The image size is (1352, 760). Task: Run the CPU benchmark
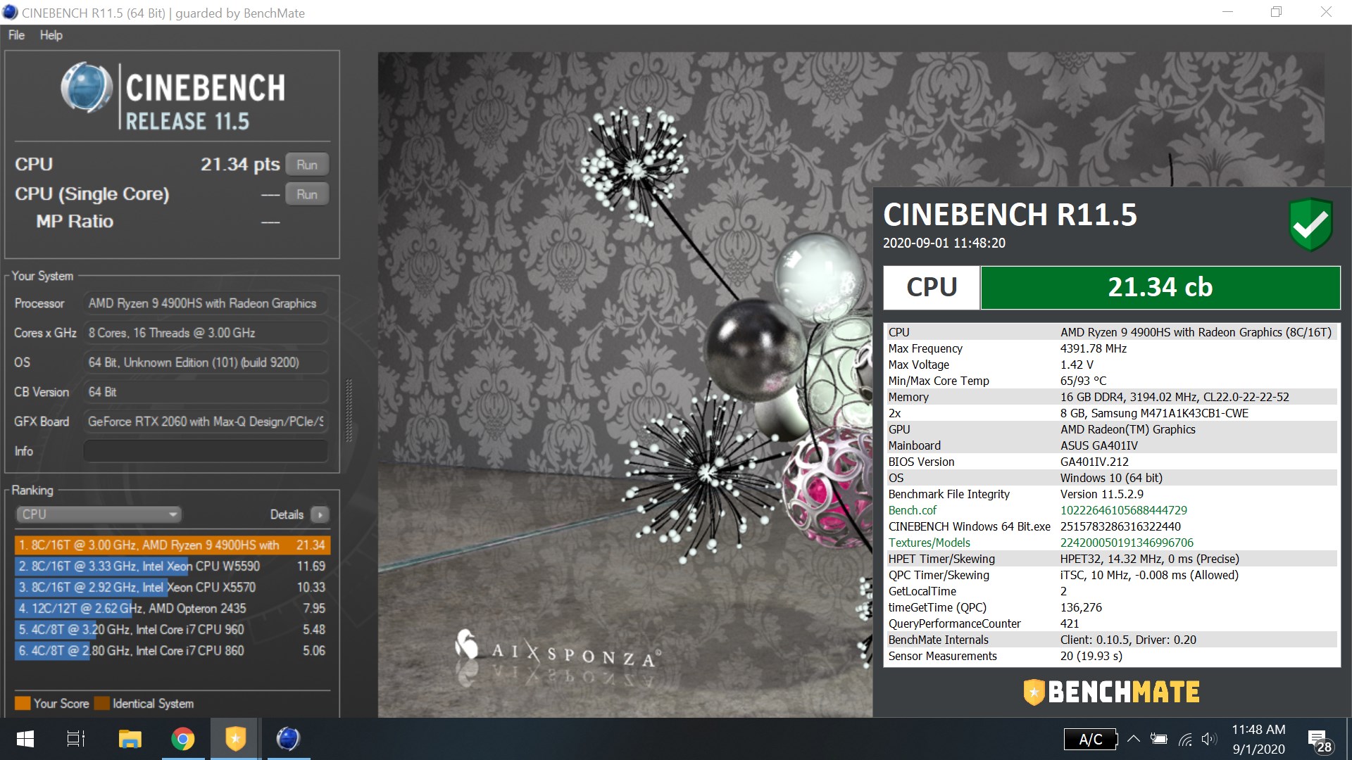[307, 165]
